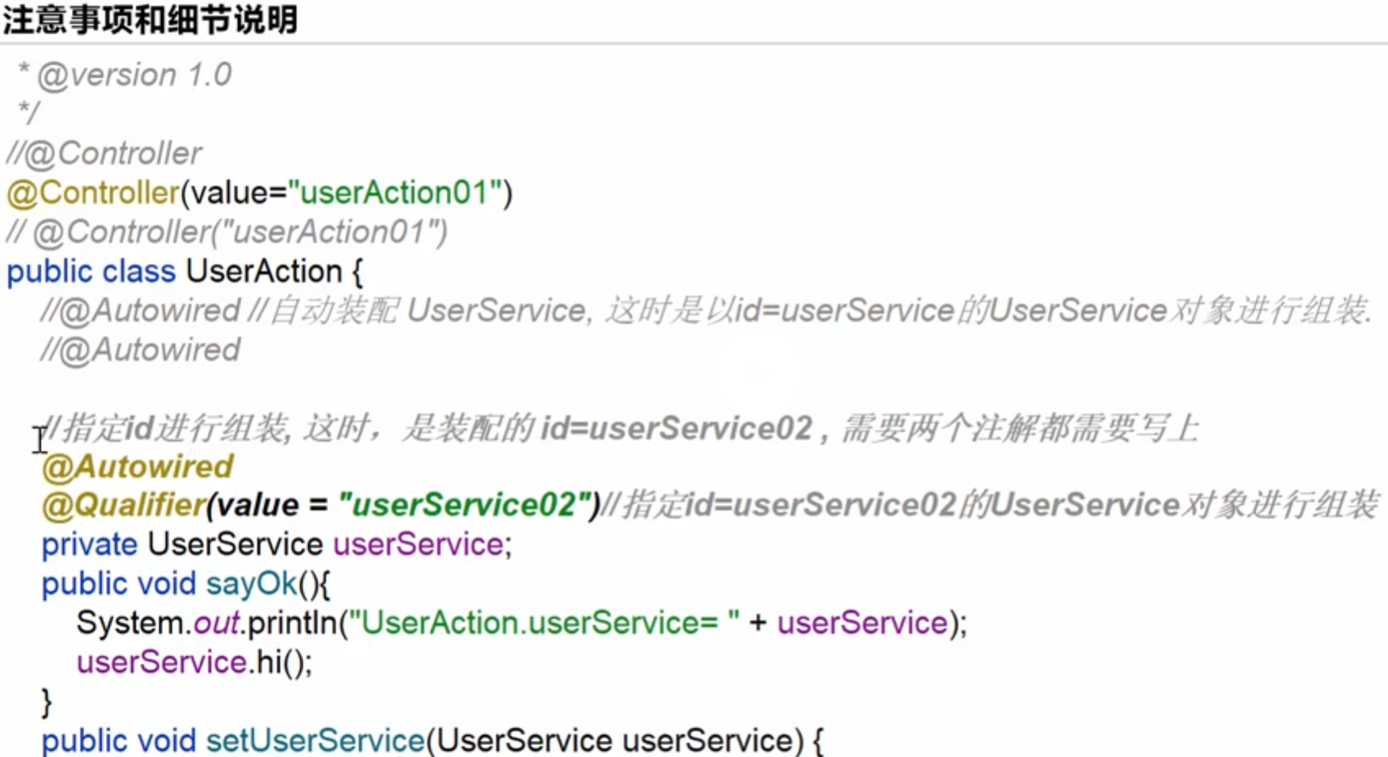Screen dimensions: 1388x757
Task: Click the @version 1.0 comment line
Action: click(x=134, y=75)
